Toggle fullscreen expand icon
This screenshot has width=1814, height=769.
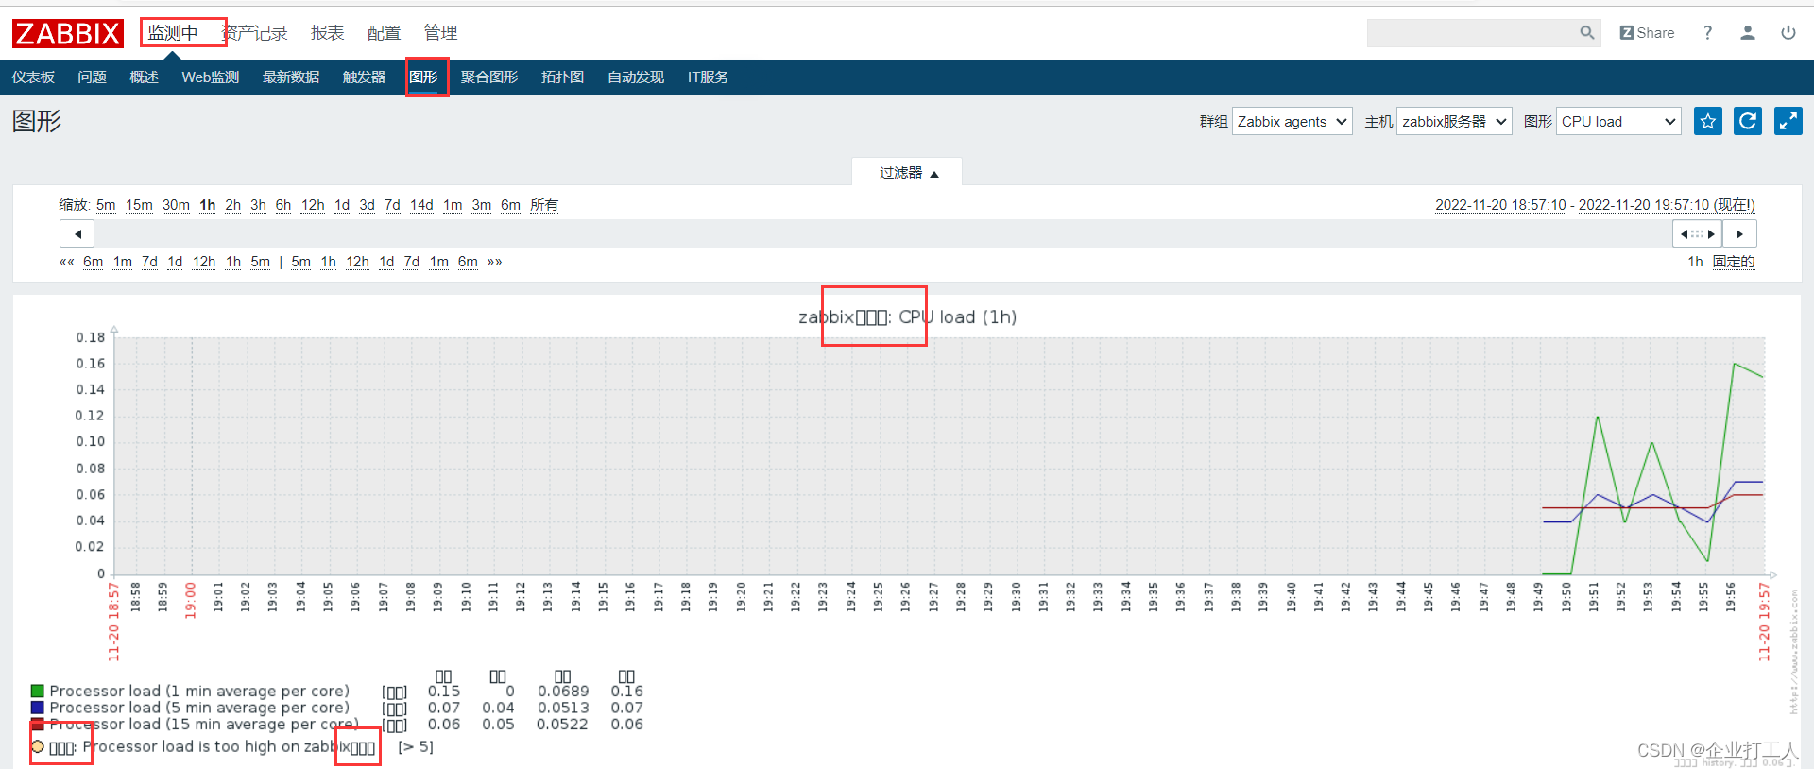1788,121
